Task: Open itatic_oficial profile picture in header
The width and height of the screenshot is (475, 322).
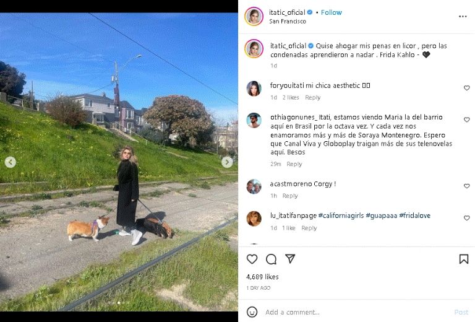Action: click(254, 16)
